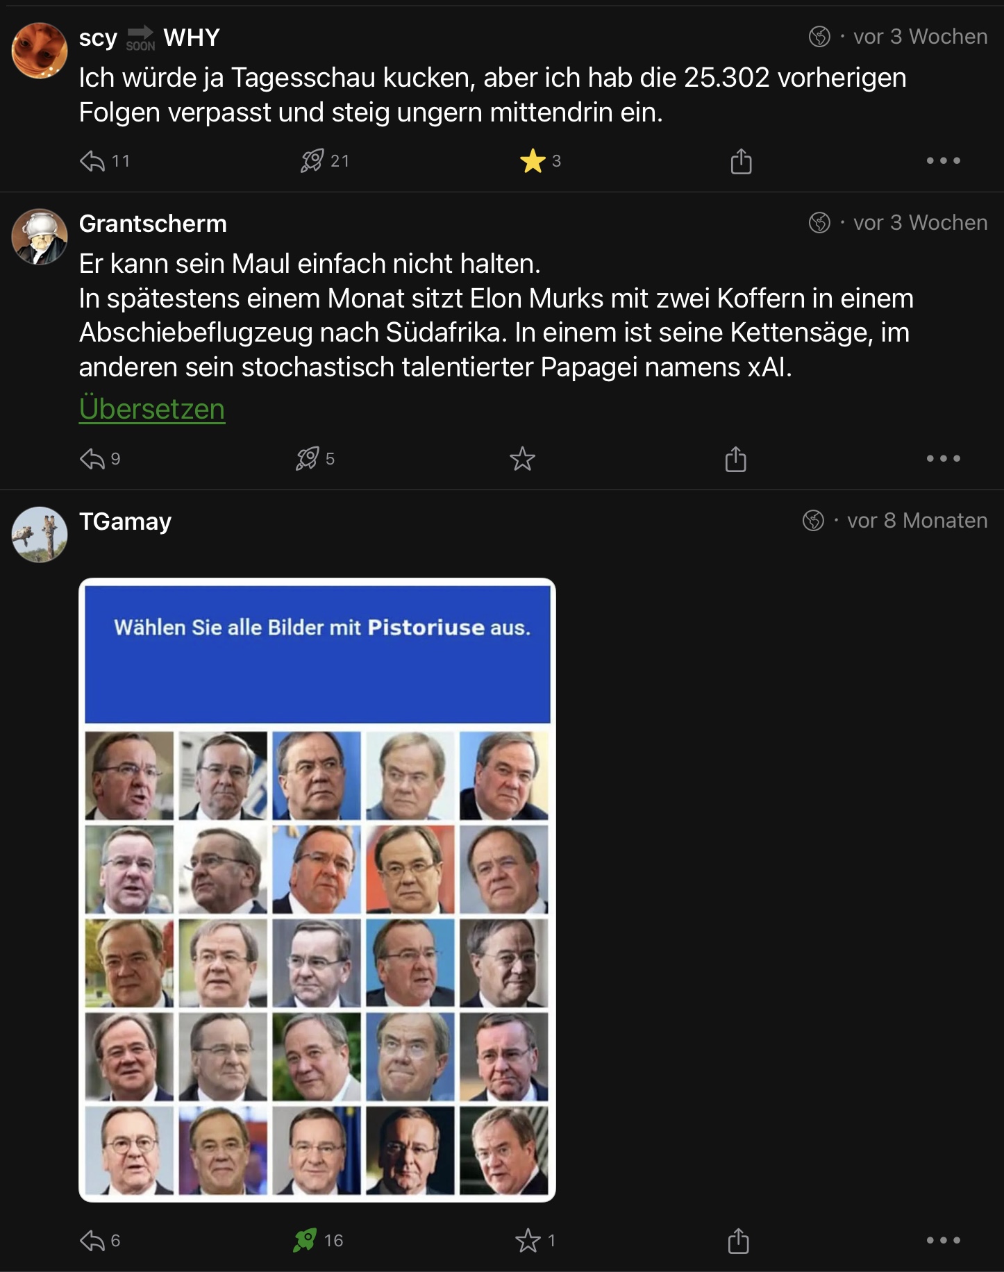This screenshot has height=1272, width=1004.
Task: Reply to scy's Tagesschau post
Action: [x=92, y=161]
